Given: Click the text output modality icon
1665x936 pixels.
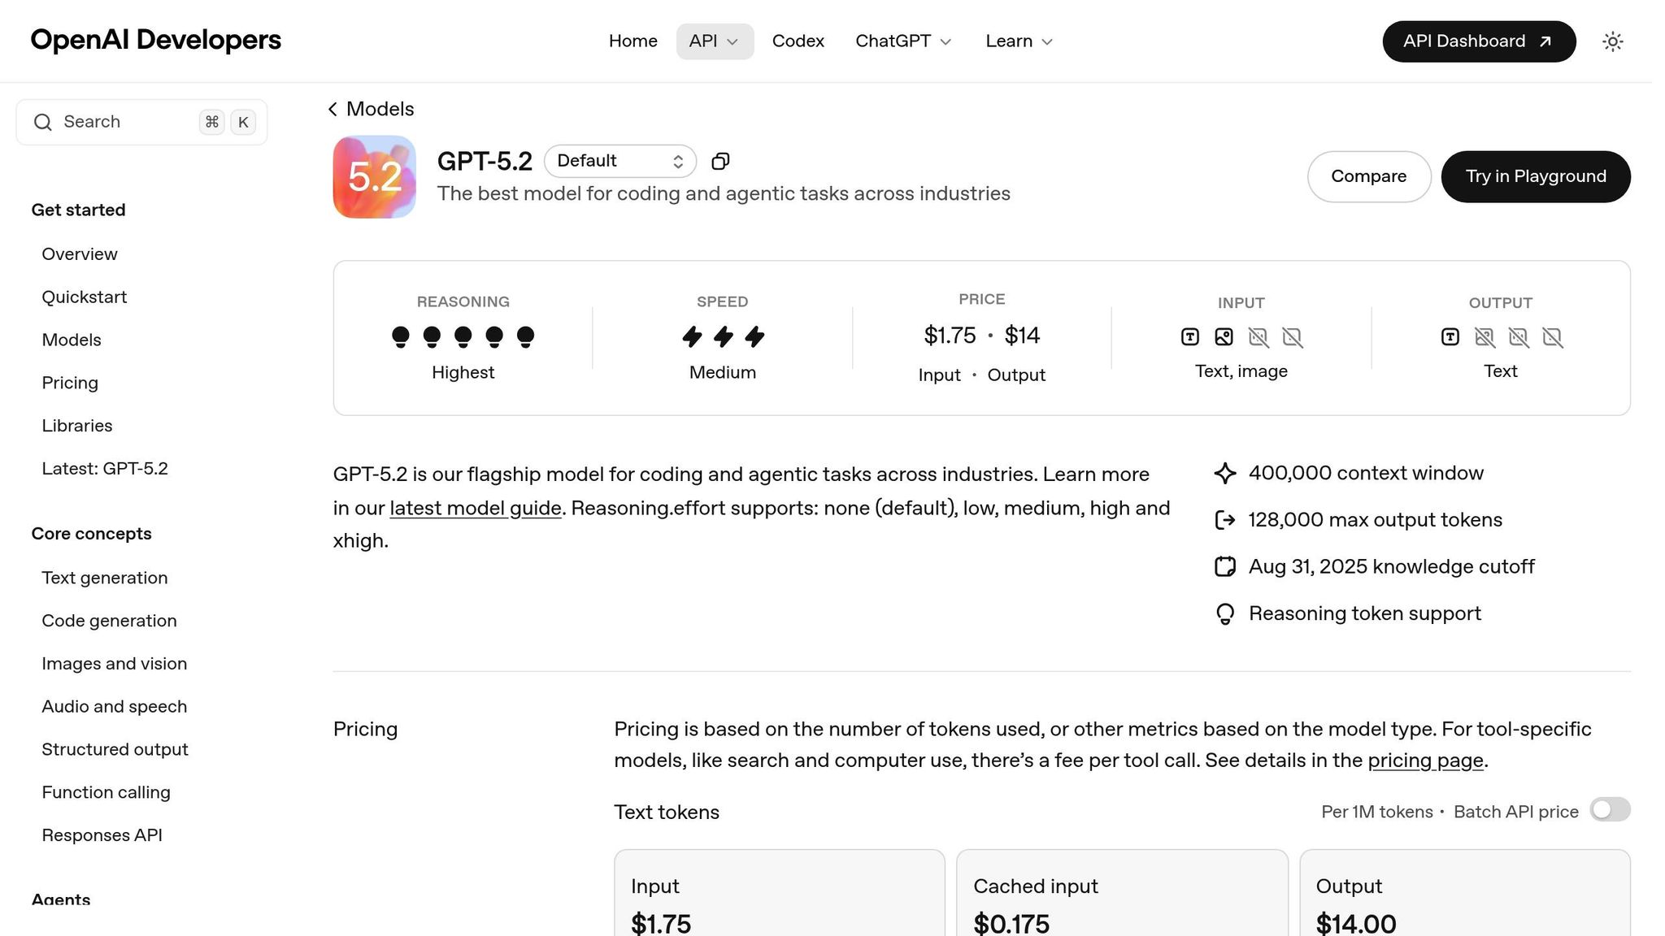Looking at the screenshot, I should click(x=1450, y=336).
